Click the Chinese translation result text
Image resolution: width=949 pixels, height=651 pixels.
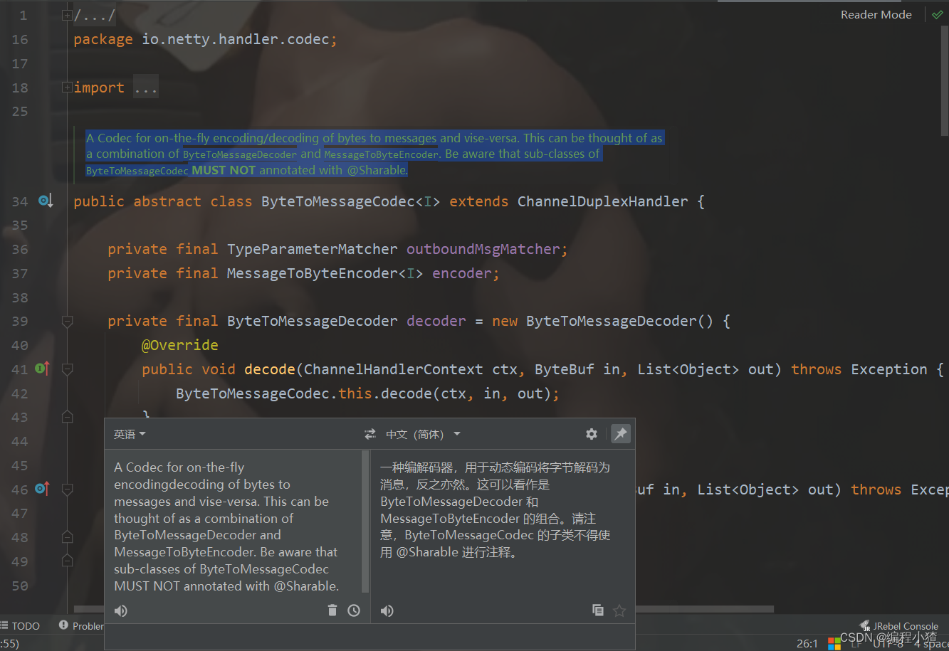coord(496,509)
